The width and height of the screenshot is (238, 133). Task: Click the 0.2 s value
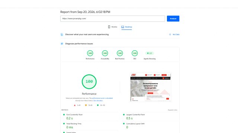point(70,118)
